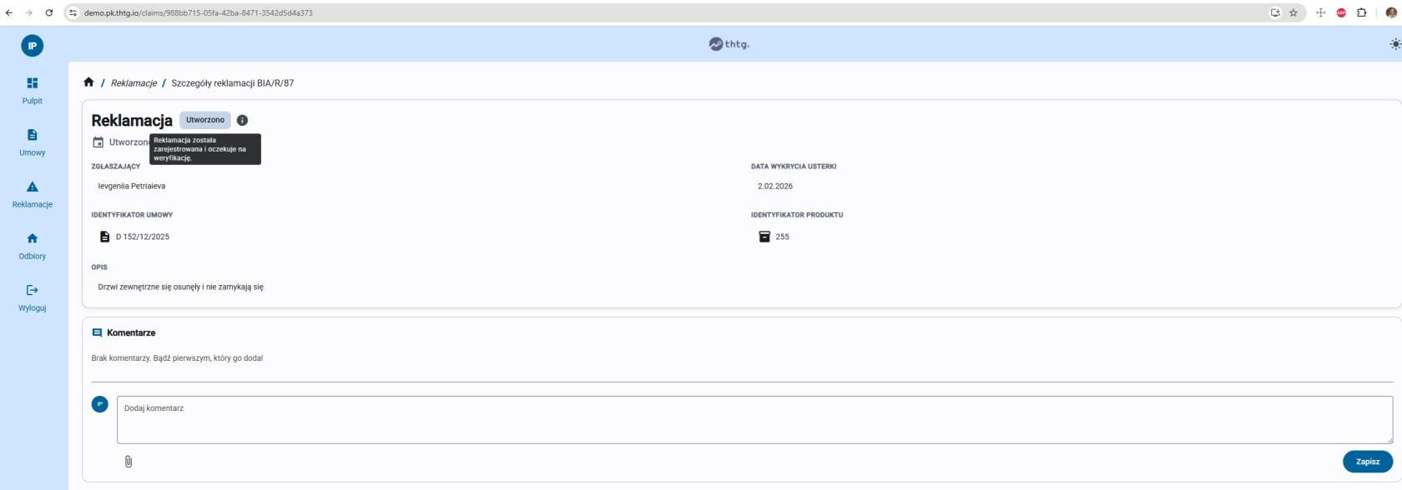Click the home icon in the breadcrumb
Screen dimensions: 1402x490
[x=88, y=82]
